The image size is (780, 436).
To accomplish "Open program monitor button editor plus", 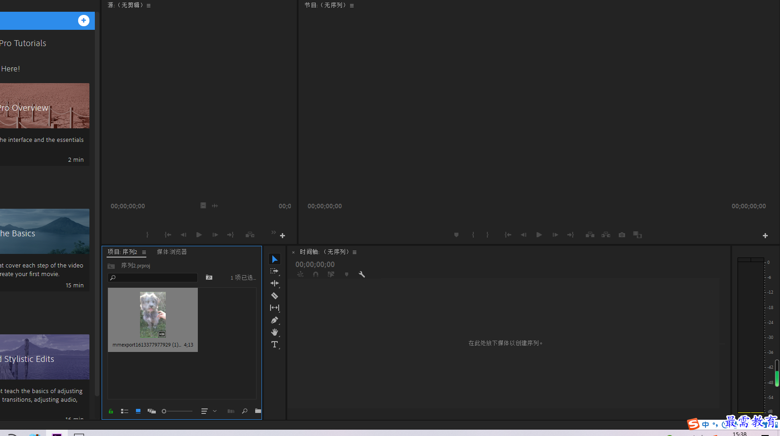I will 765,236.
